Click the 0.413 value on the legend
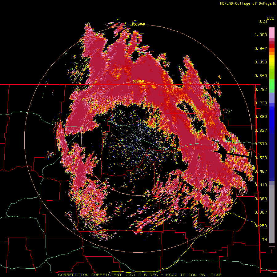The image size is (277, 277). (x=261, y=185)
